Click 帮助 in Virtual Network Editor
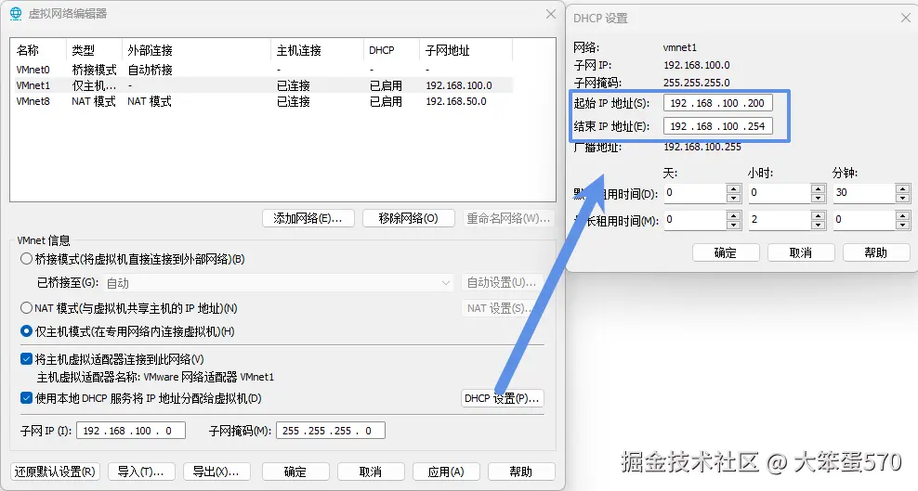 click(x=521, y=472)
